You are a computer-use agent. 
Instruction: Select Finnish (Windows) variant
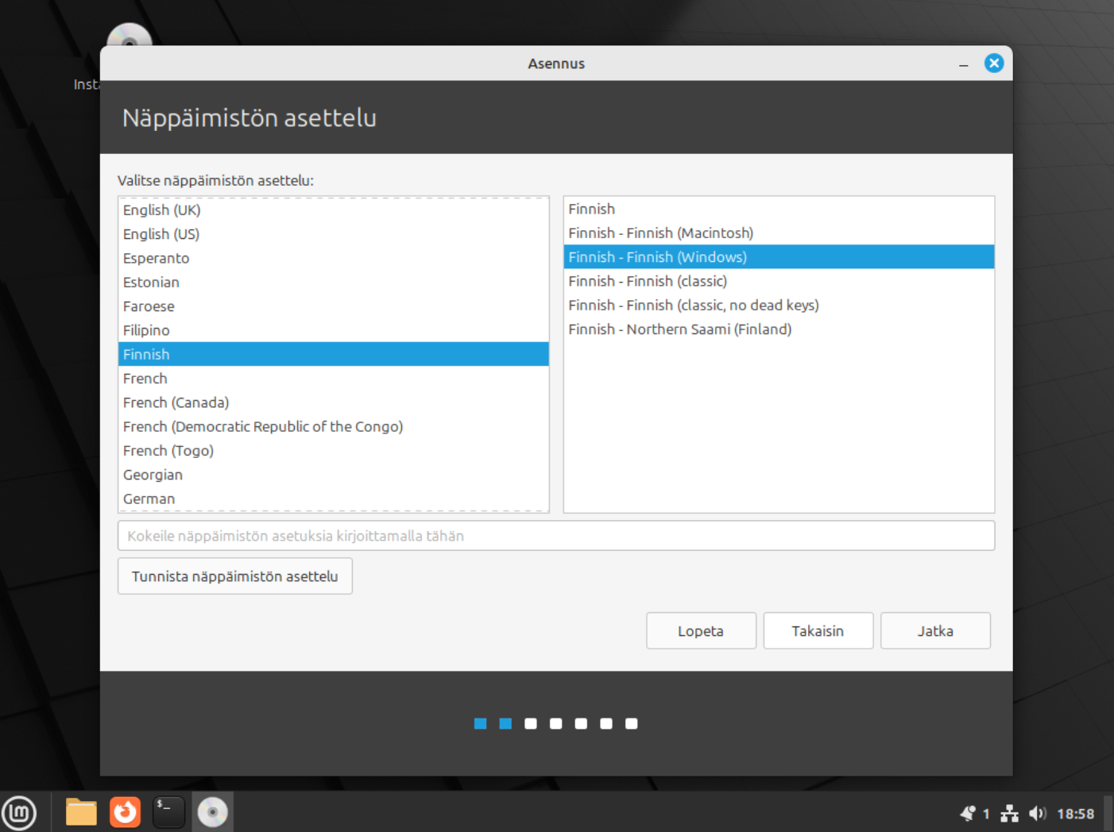click(779, 256)
